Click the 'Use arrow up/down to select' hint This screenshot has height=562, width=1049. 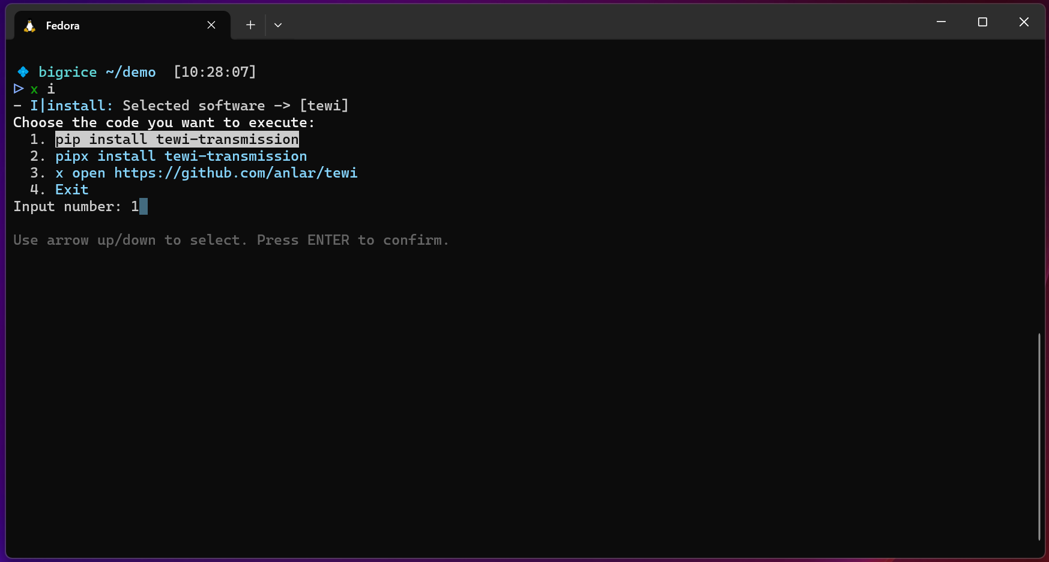231,240
